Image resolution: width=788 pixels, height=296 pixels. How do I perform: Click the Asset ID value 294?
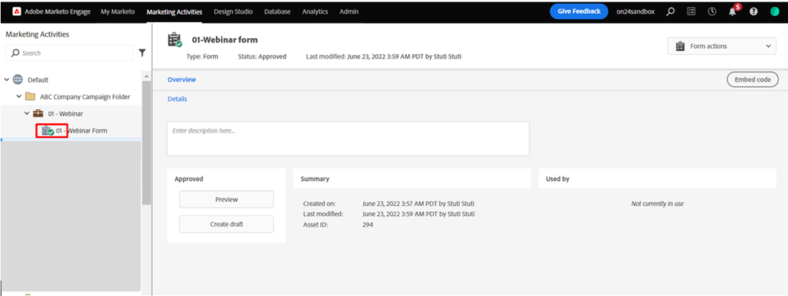[x=368, y=224]
